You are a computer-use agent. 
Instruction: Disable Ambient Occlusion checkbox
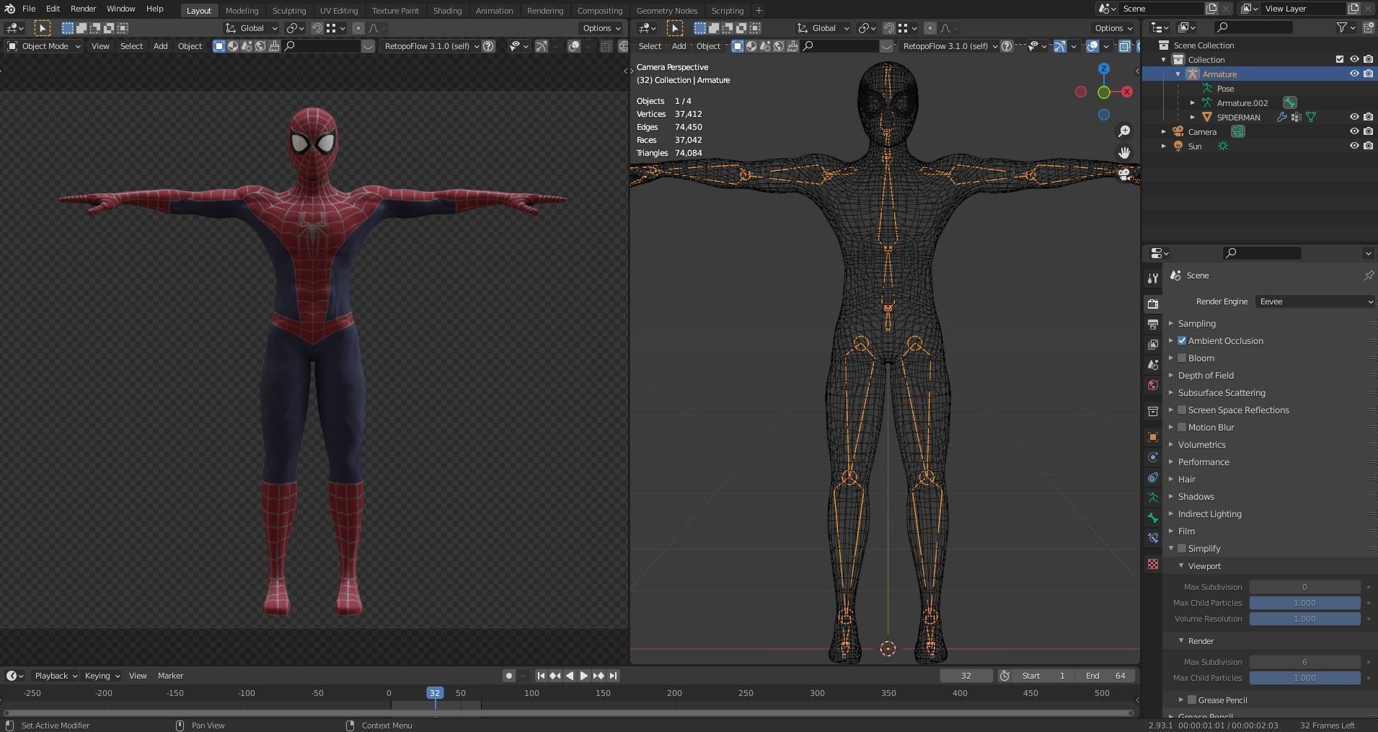(x=1182, y=340)
